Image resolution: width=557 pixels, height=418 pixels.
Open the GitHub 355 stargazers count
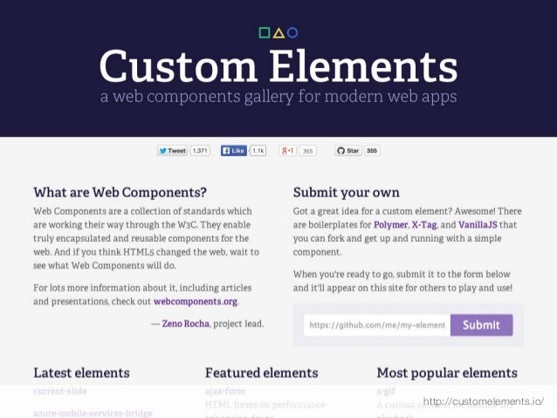pos(372,151)
